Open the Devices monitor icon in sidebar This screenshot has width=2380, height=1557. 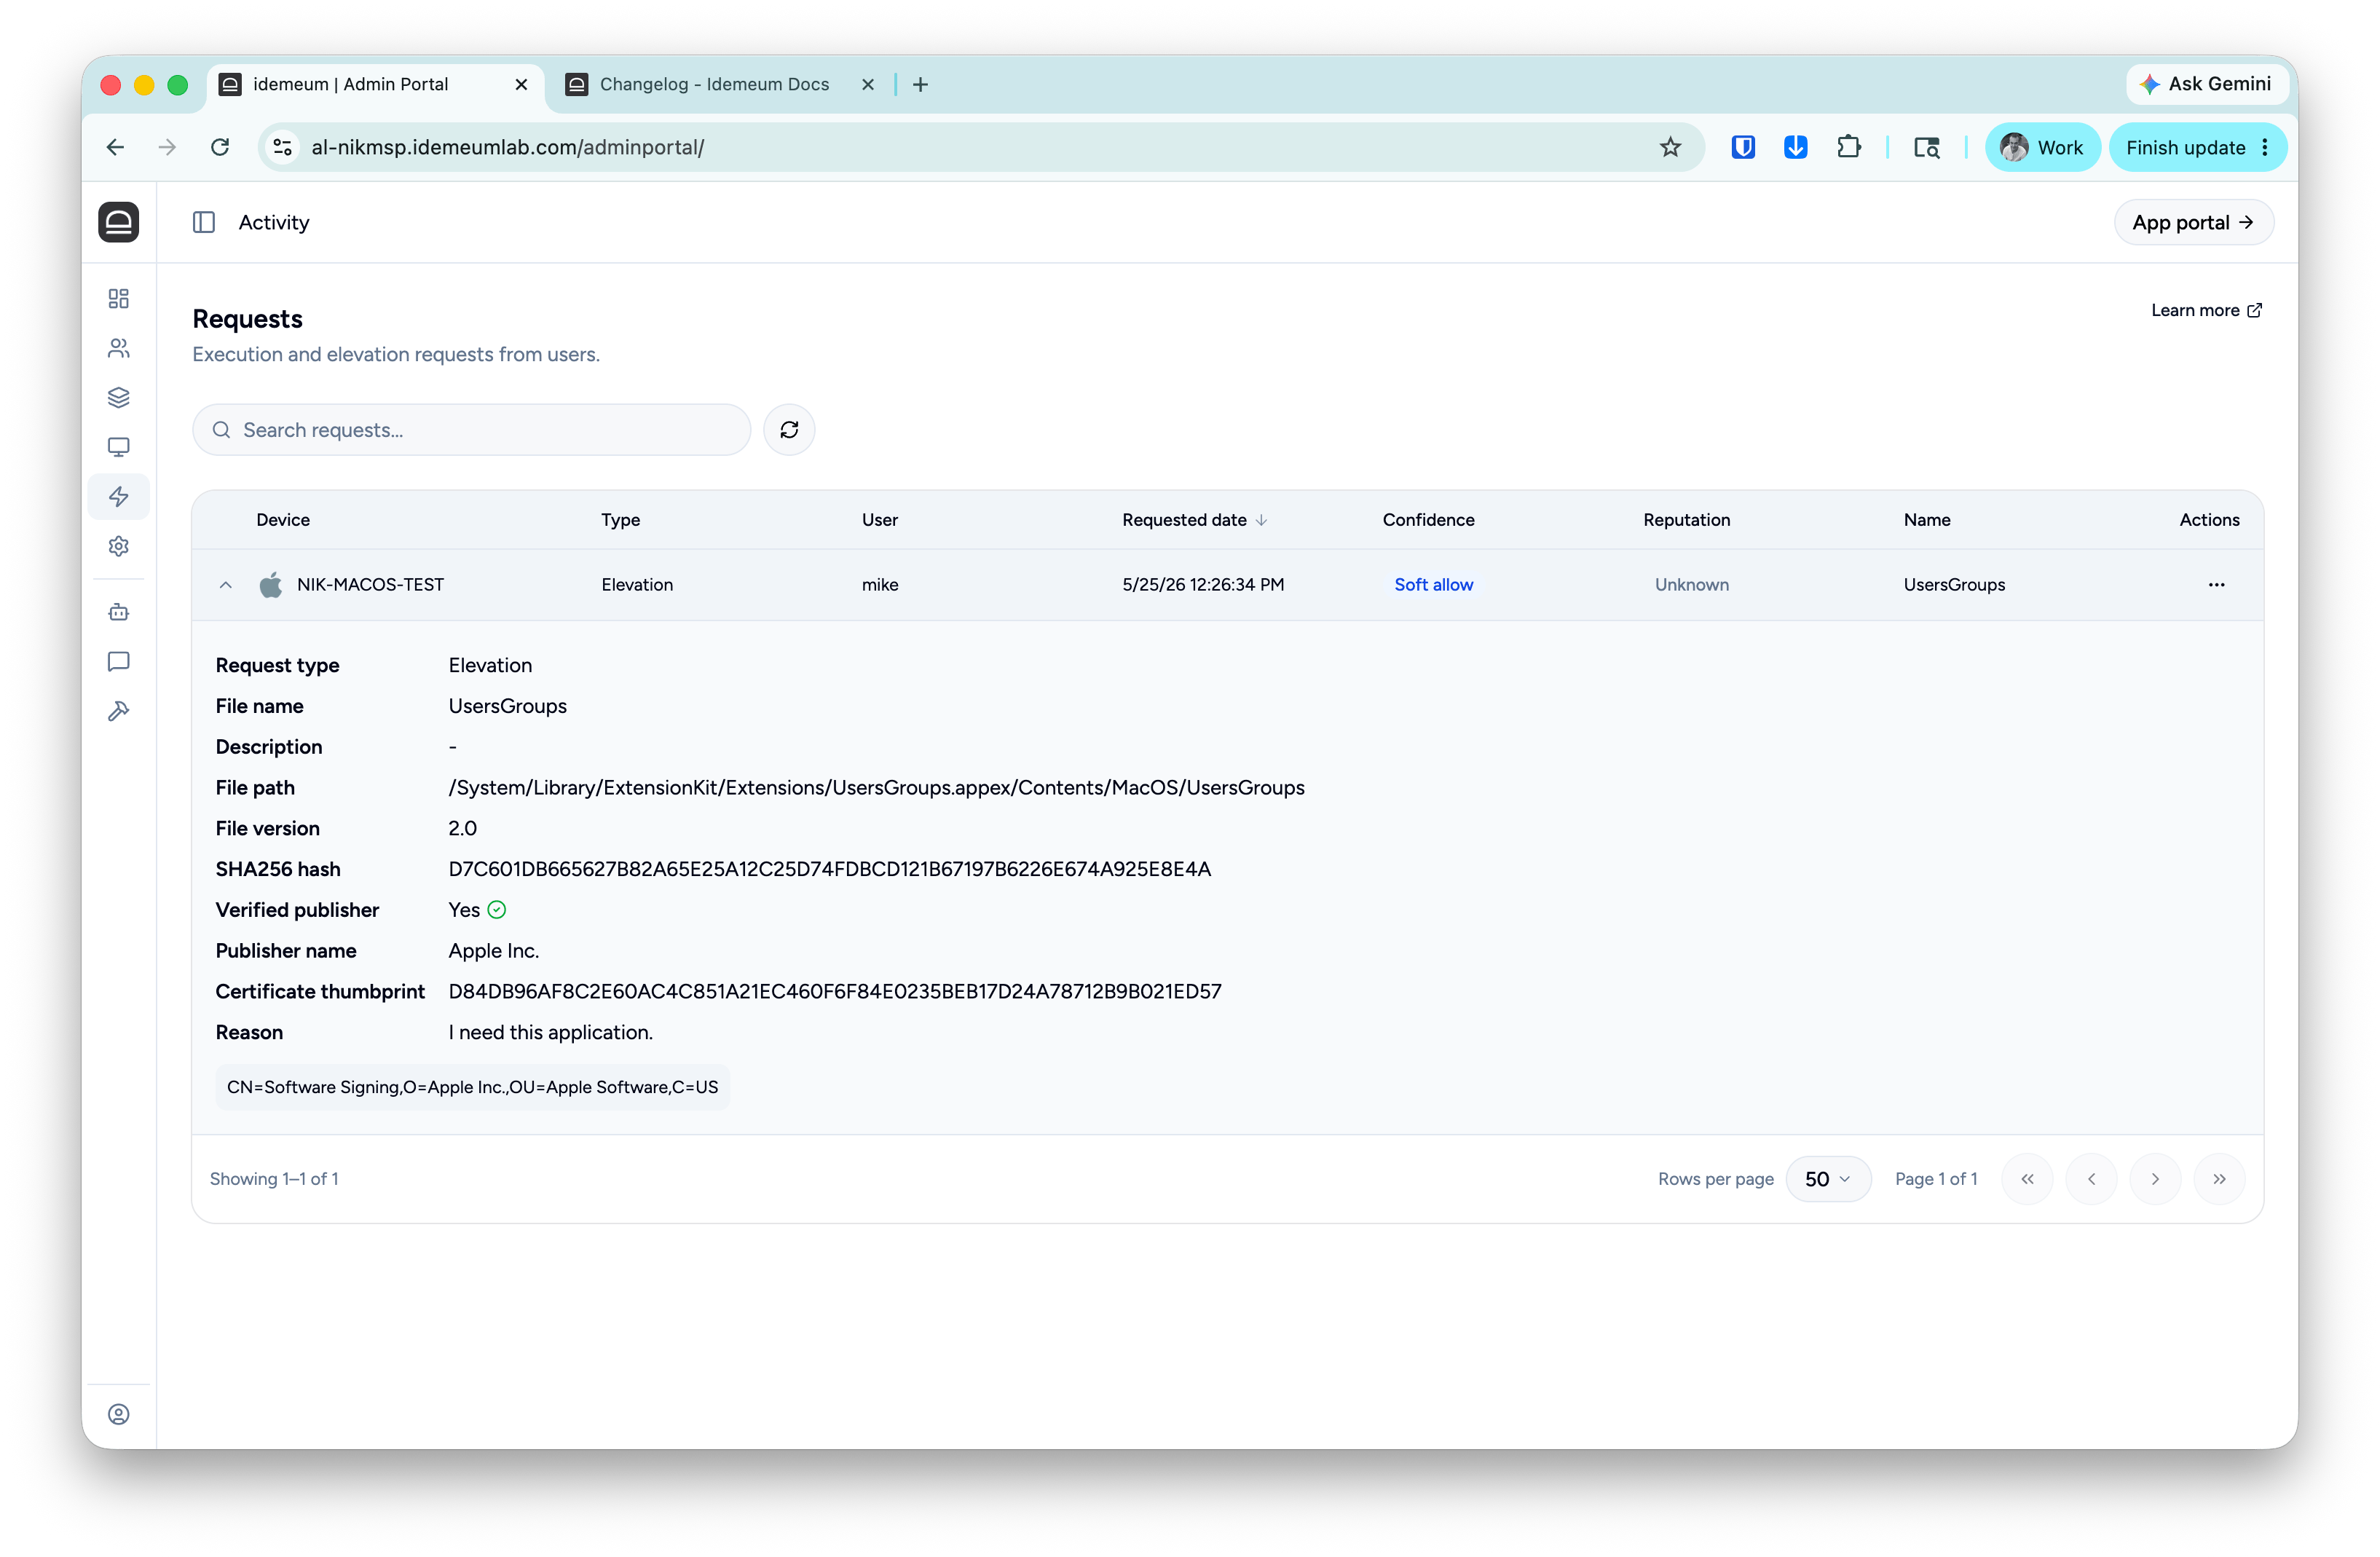tap(118, 447)
